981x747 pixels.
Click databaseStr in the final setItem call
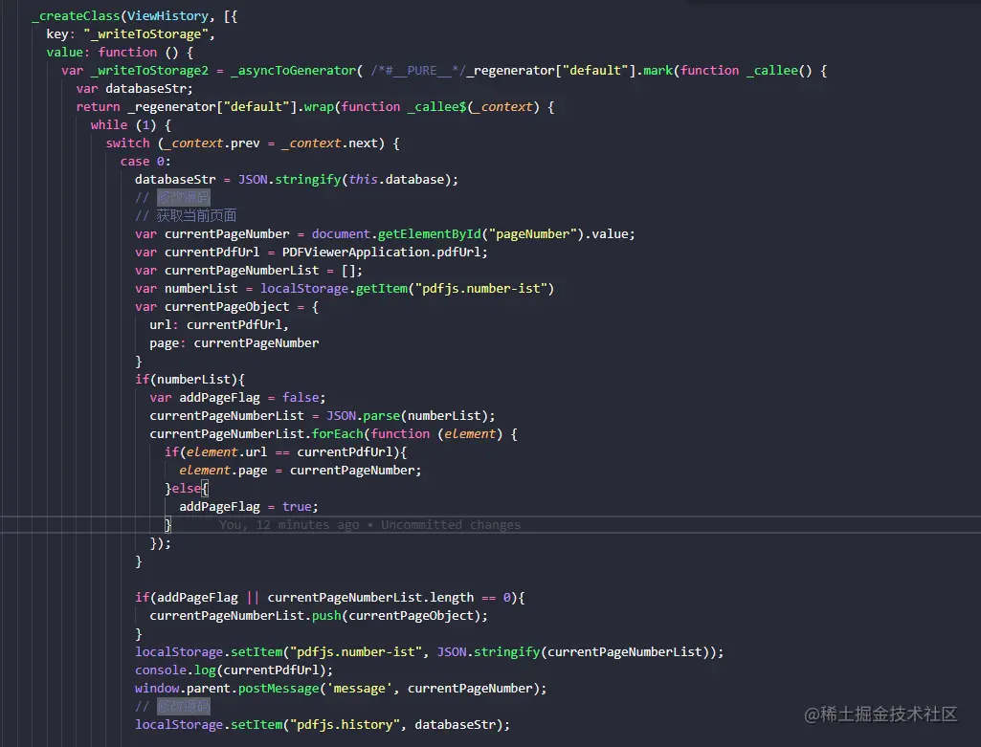coord(455,724)
